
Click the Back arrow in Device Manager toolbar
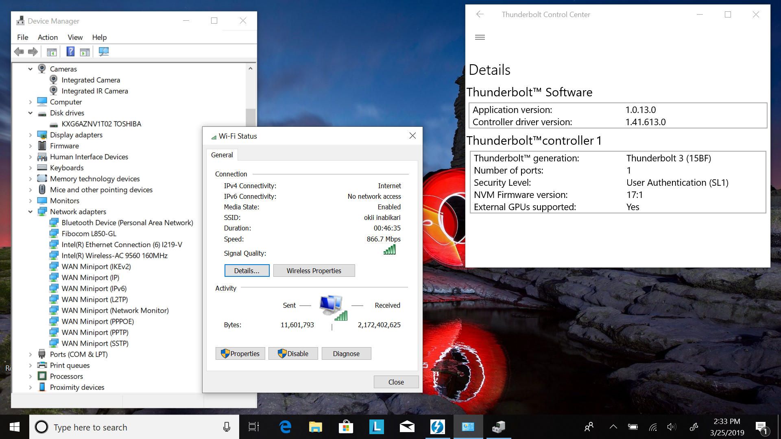19,52
